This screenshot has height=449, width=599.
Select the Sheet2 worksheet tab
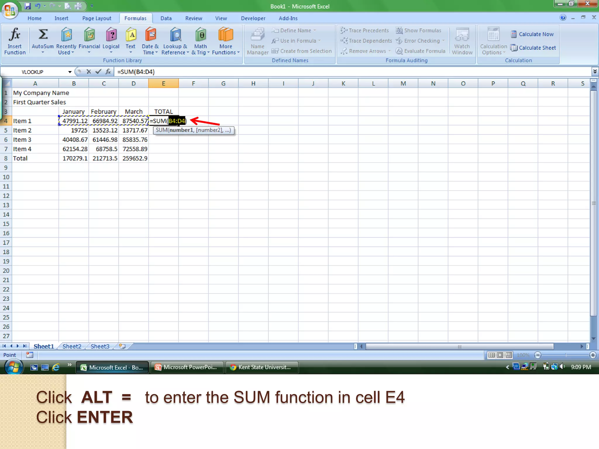coord(72,346)
